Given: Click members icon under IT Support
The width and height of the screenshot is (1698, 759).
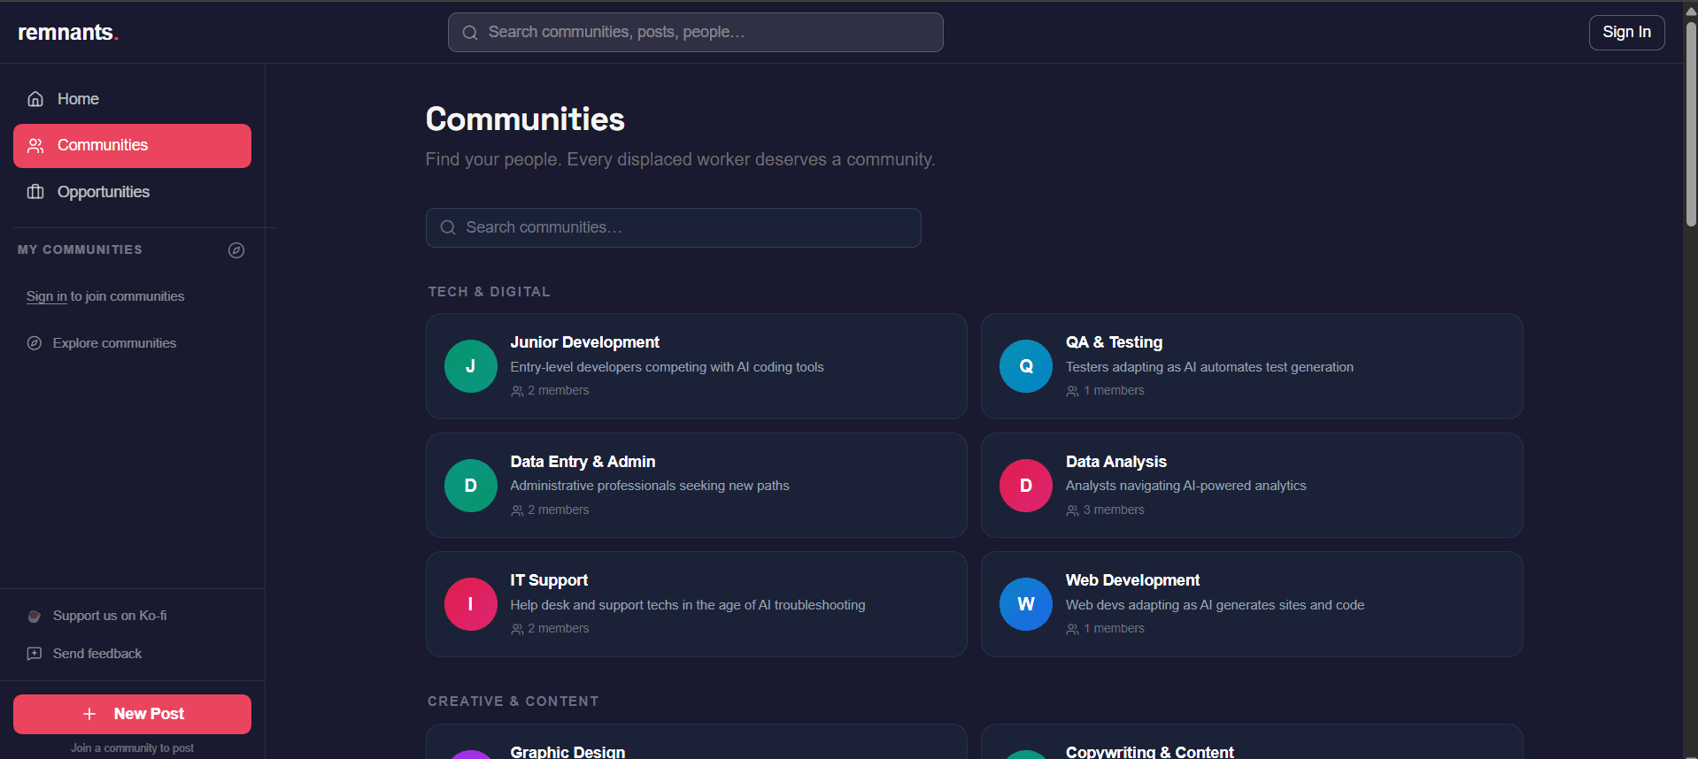Looking at the screenshot, I should [517, 629].
